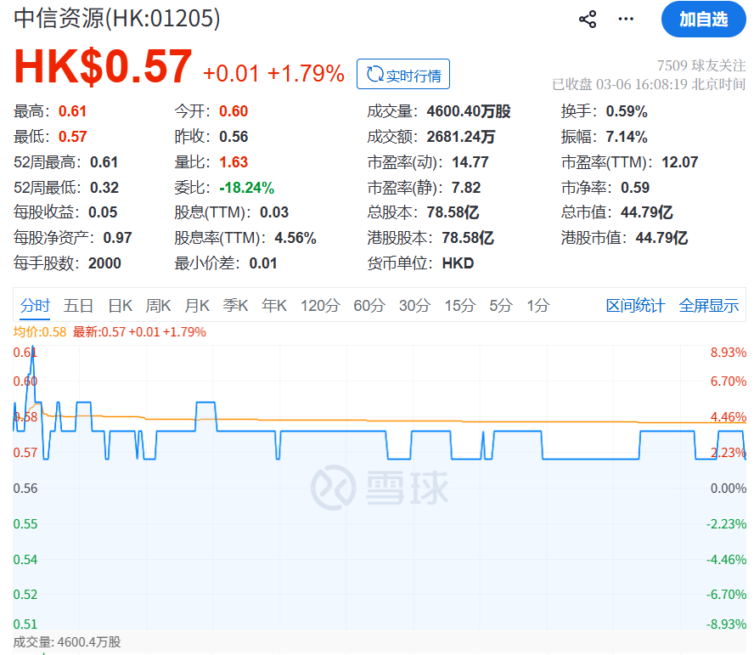Select the 季K chart tab

236,306
